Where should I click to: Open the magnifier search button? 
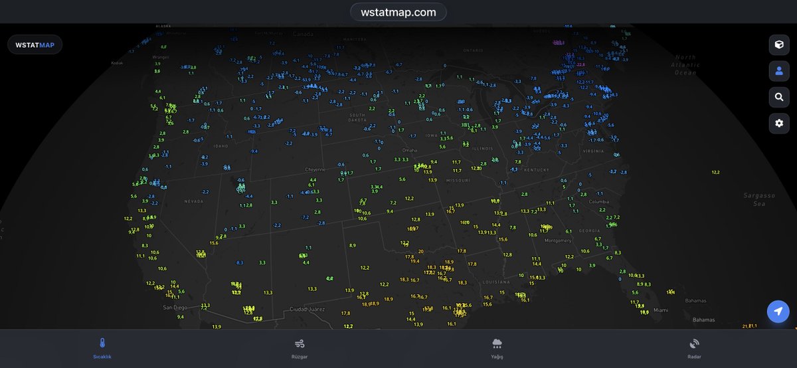coord(779,97)
